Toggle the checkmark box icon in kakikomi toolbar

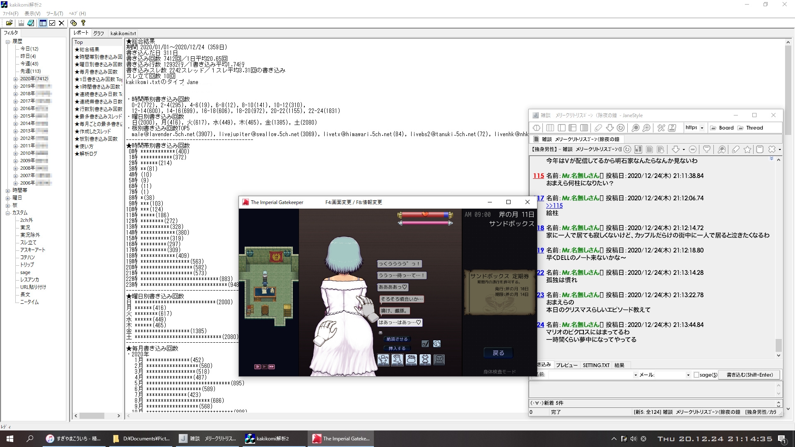click(x=52, y=23)
